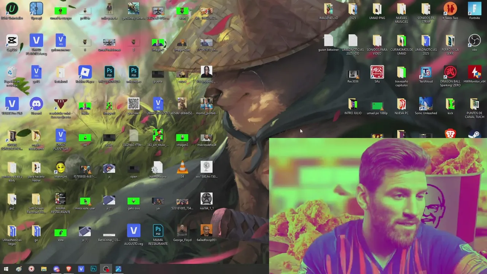Image resolution: width=487 pixels, height=274 pixels.
Task: Launch VEGAS Pro 21.0 desktop shortcut
Action: tap(12, 106)
